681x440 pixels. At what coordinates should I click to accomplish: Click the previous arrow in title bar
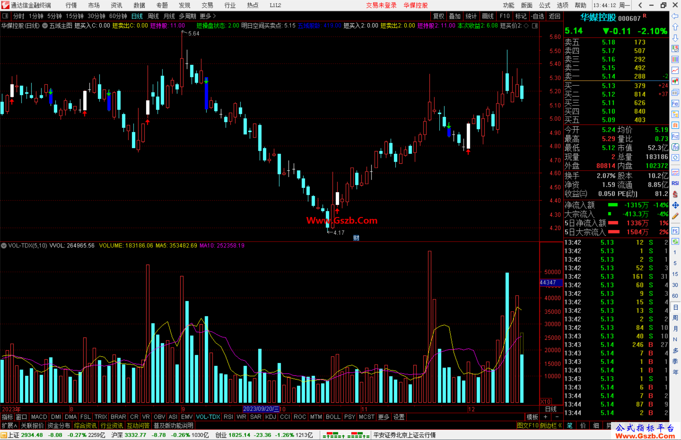pyautogui.click(x=640, y=5)
